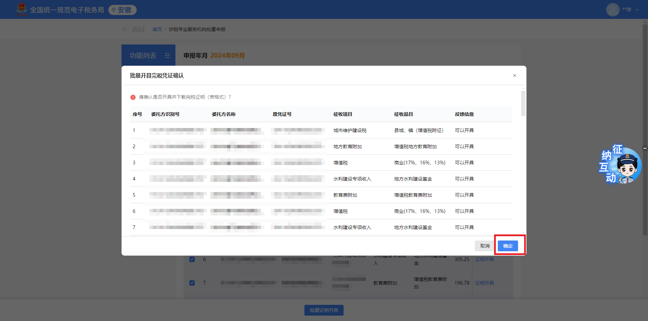Close the 批量开具完税凭证确认 dialog

click(514, 75)
